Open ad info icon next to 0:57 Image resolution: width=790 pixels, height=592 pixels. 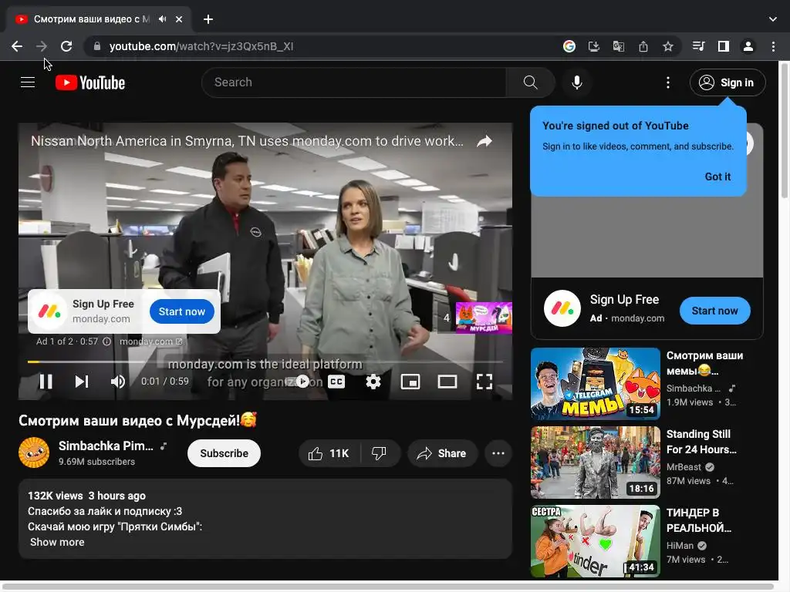(106, 341)
